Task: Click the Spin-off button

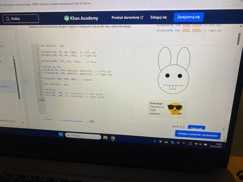Action: [196, 128]
